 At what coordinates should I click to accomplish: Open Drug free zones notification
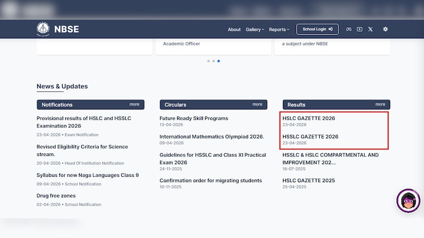pos(56,196)
